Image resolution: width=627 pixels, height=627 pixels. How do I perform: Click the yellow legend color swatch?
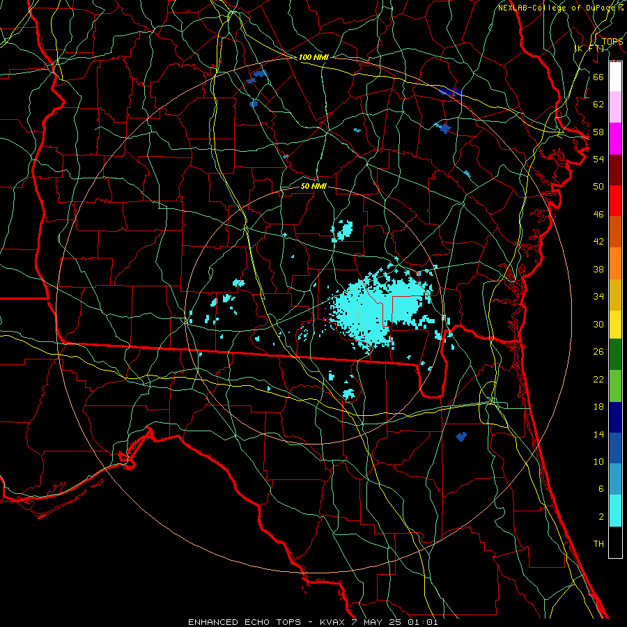615,324
